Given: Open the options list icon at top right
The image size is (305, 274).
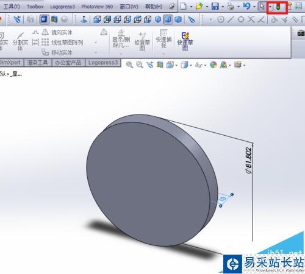Looking at the screenshot, I should point(298,6).
